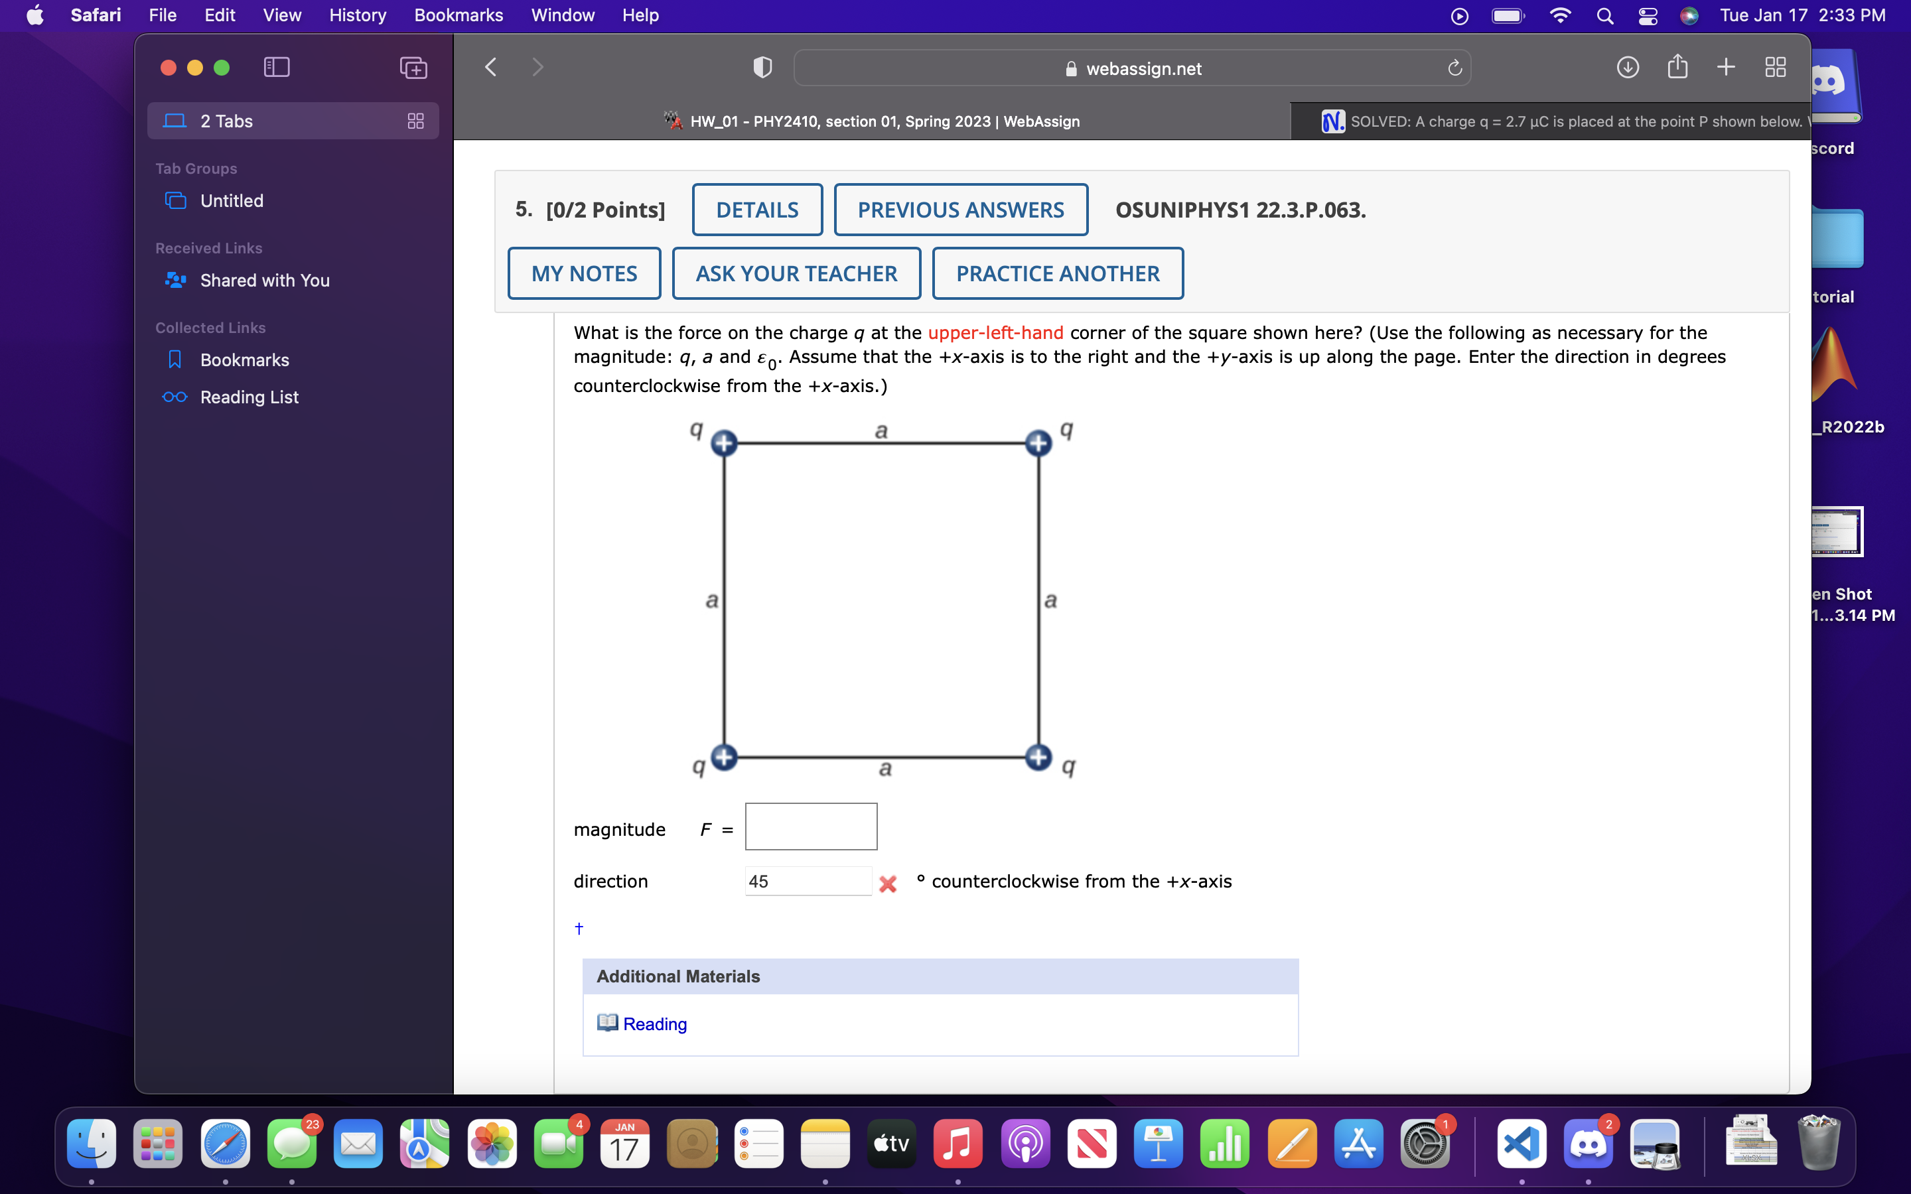Click the PRACTICE ANOTHER button
Image resolution: width=1911 pixels, height=1194 pixels.
click(x=1056, y=273)
